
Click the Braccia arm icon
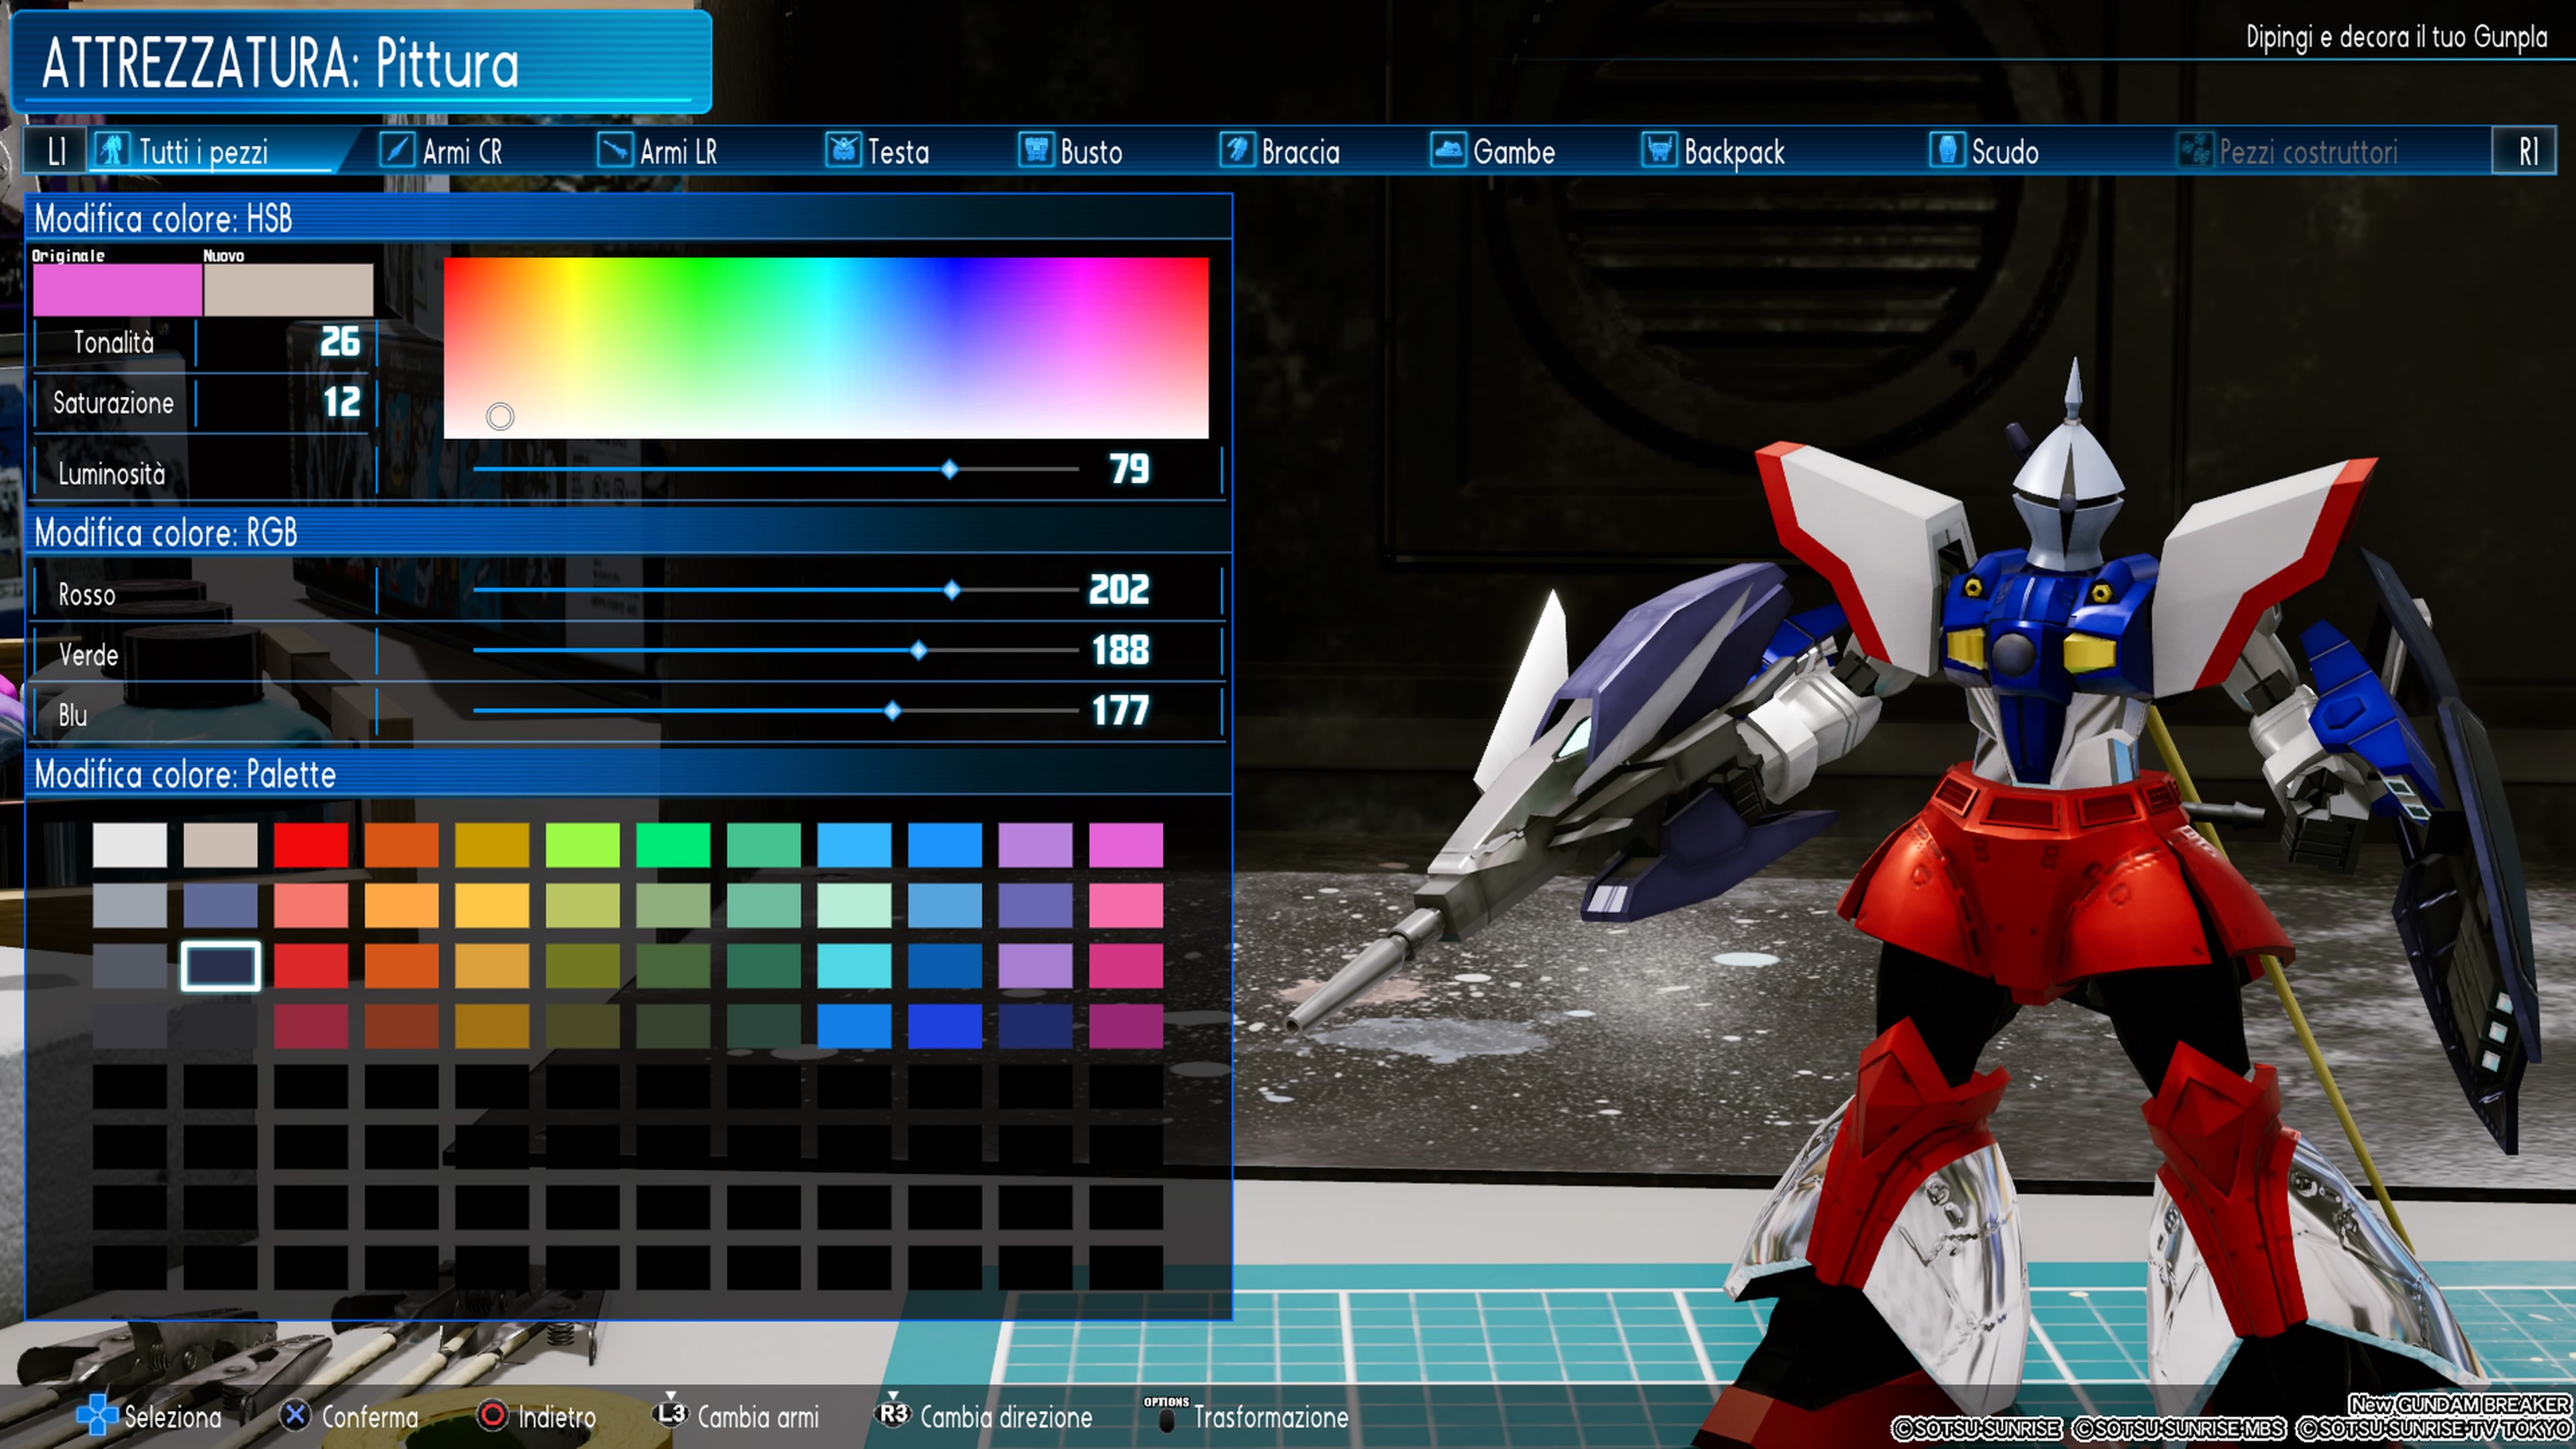pos(1237,151)
